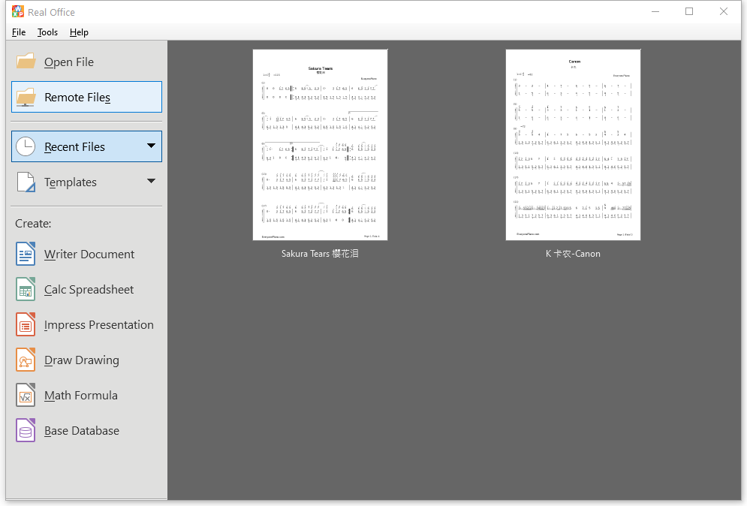Create a new Draw Drawing
747x506 pixels.
point(68,360)
